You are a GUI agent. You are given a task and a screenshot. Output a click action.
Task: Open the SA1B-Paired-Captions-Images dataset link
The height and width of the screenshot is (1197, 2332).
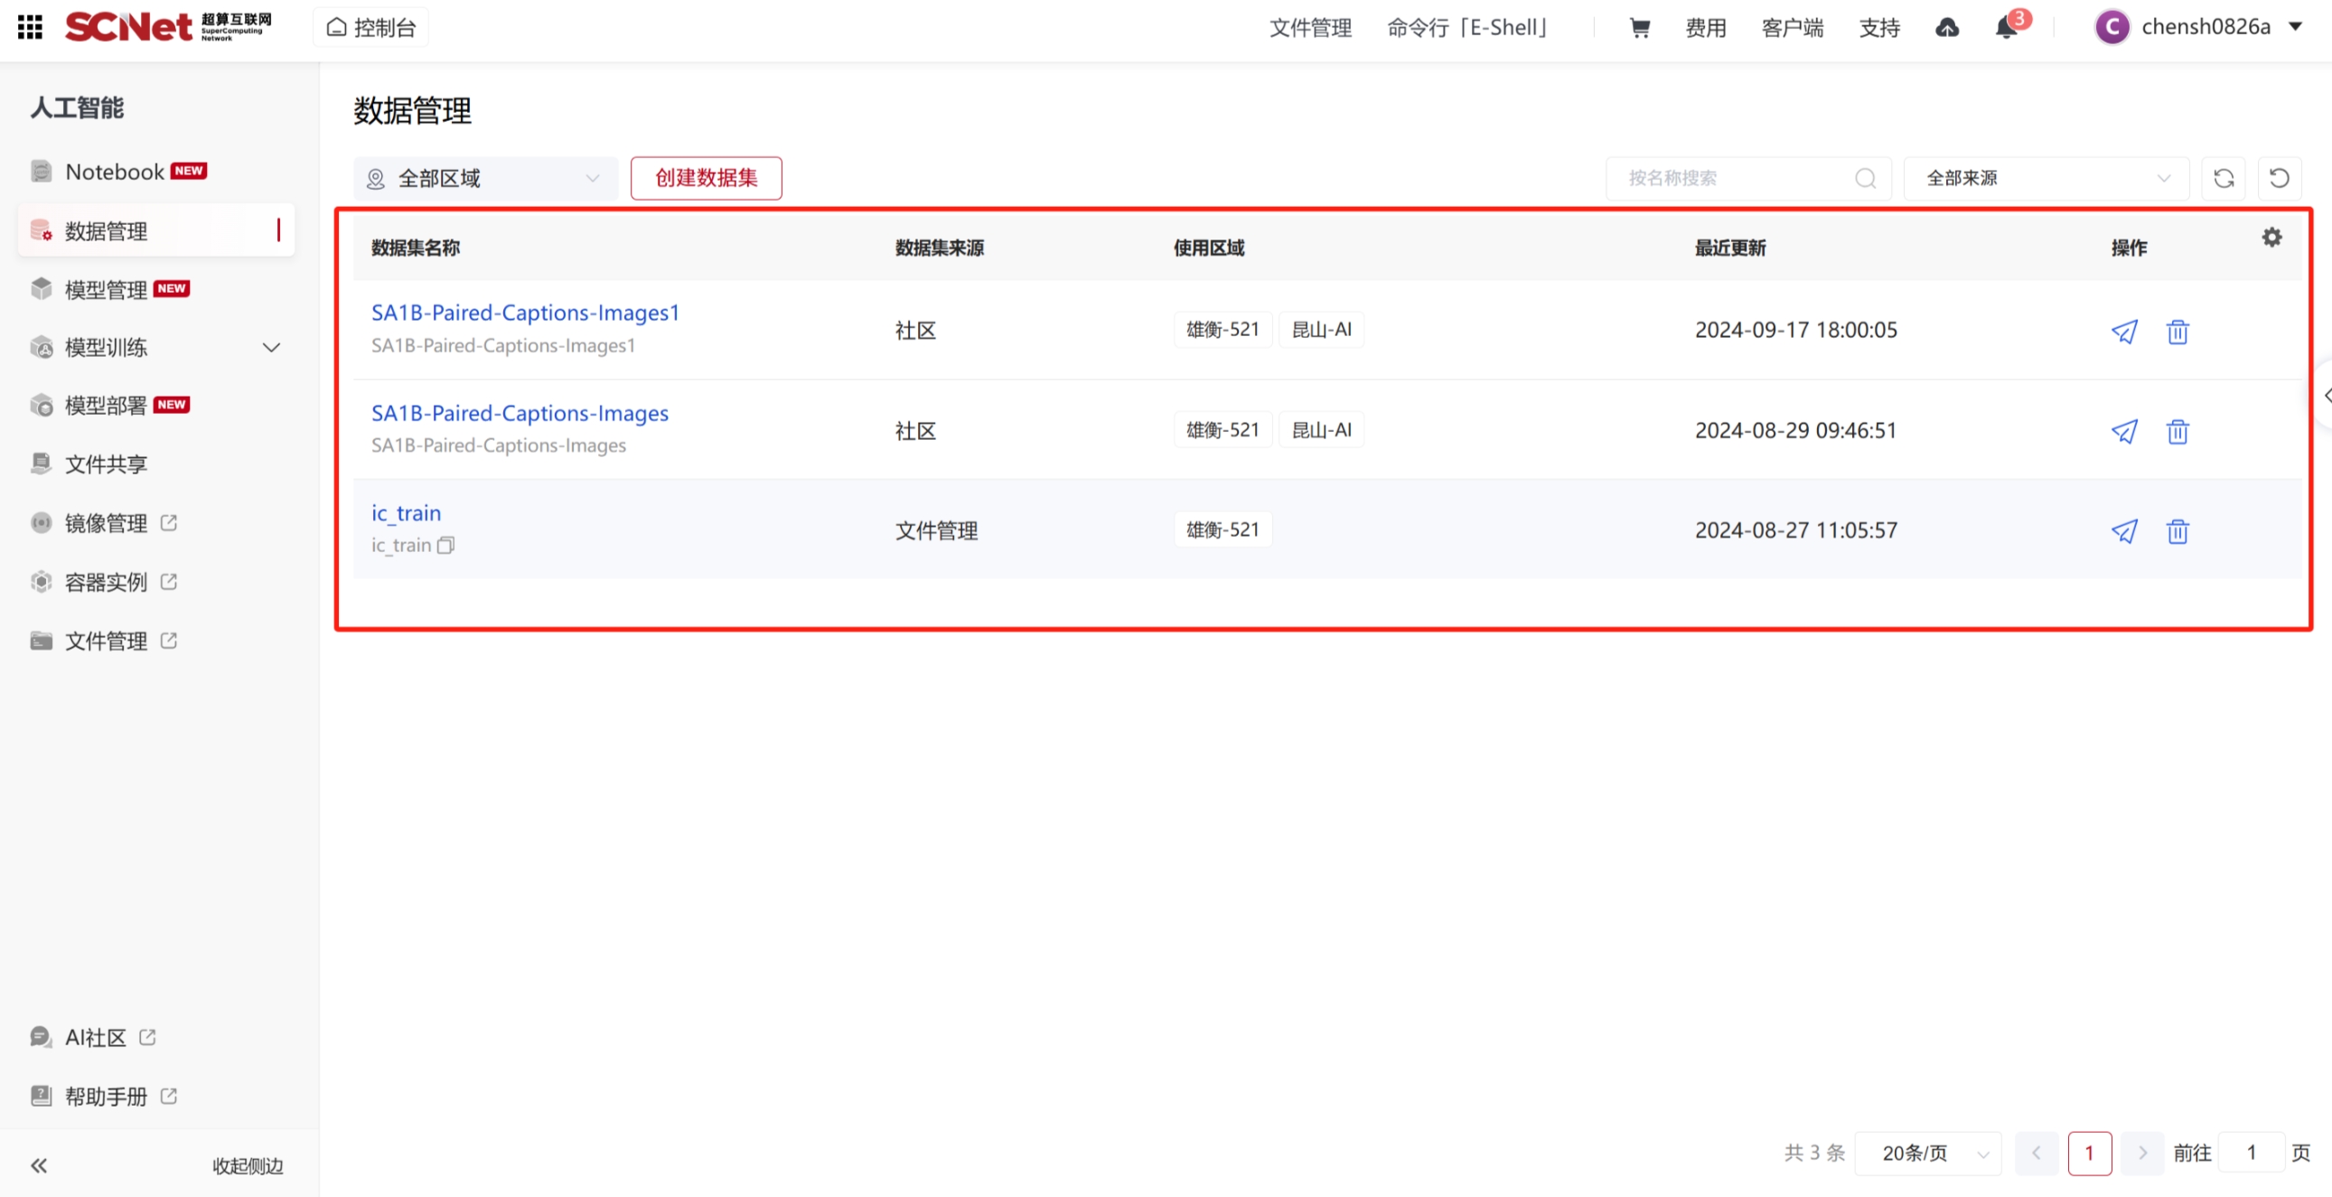520,414
